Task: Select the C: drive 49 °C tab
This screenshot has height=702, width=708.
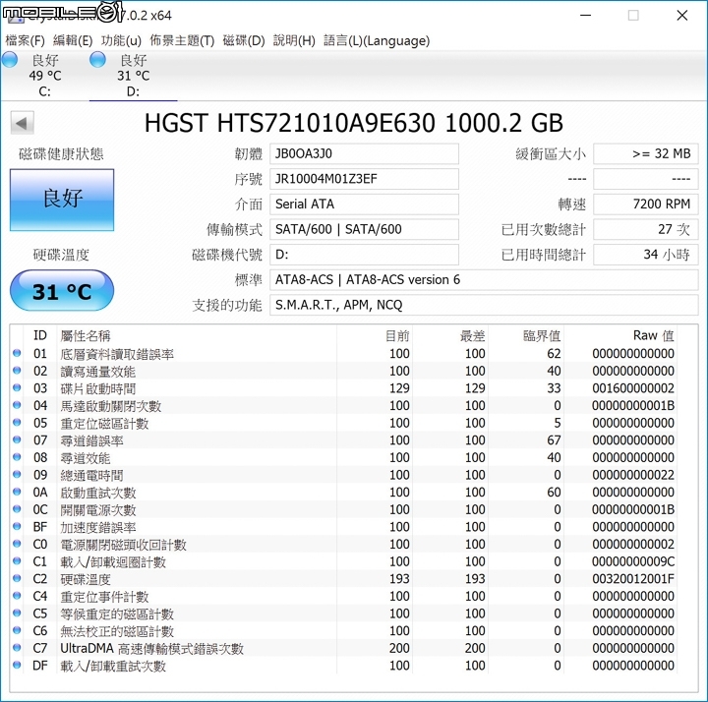Action: click(44, 76)
